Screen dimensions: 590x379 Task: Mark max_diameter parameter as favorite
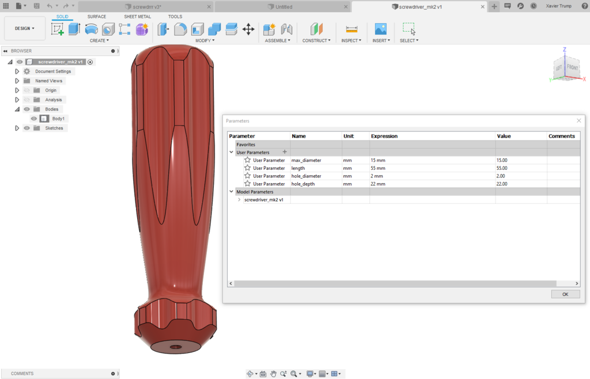click(x=247, y=160)
